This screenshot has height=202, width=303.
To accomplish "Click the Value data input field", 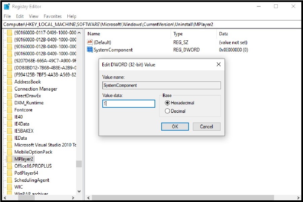I will tap(129, 104).
